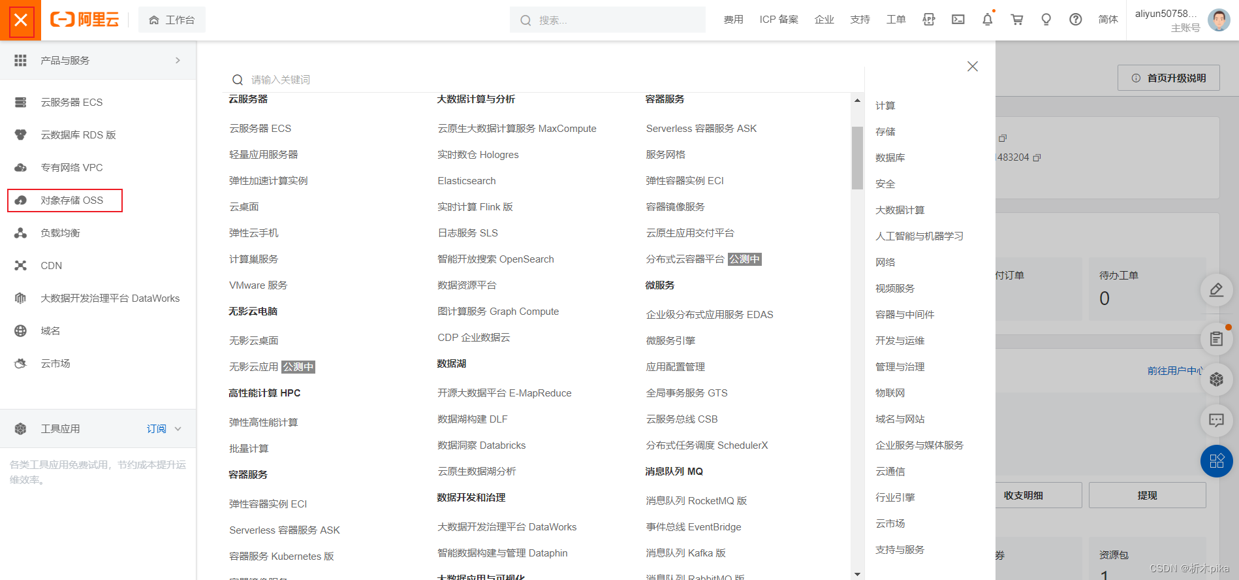Click the 云市场 sidebar icon
The height and width of the screenshot is (580, 1239).
point(20,363)
